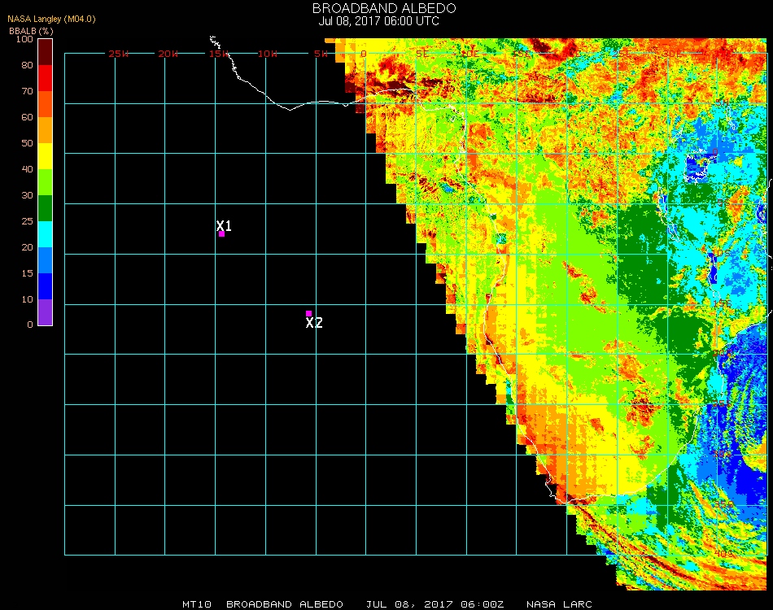Pick the cyan 20-25% legend swatch
773x610 pixels.
[45, 234]
